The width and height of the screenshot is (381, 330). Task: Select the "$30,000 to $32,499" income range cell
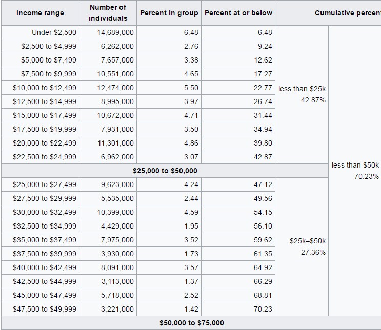45,212
